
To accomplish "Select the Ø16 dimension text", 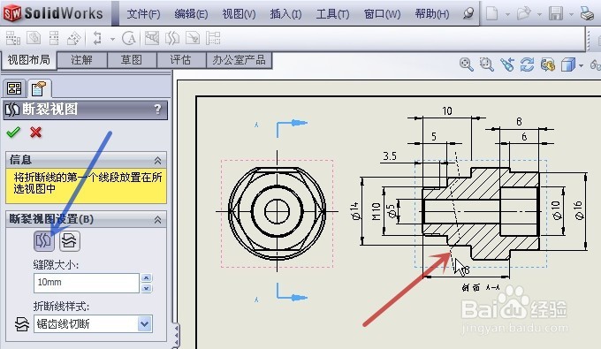I will [579, 210].
